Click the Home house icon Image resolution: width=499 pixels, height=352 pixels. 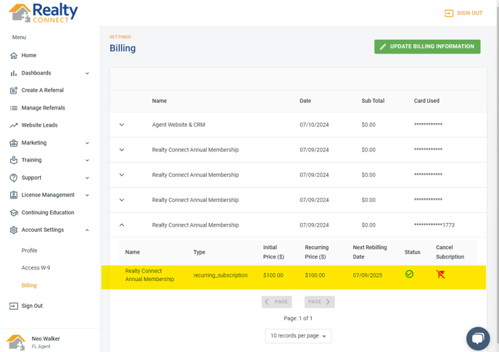[x=13, y=56]
